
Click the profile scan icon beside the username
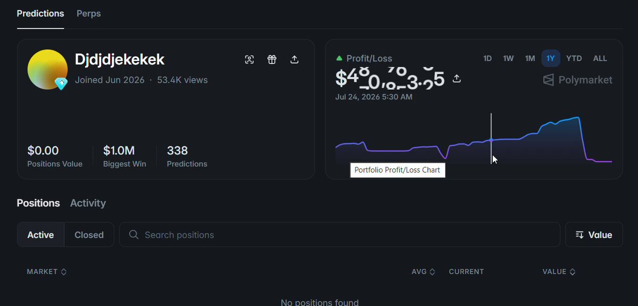250,59
